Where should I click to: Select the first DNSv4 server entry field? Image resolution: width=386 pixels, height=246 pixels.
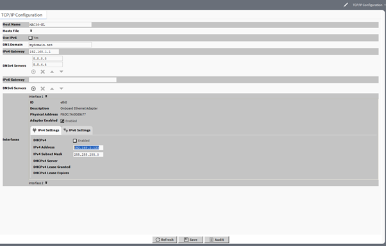(47, 58)
